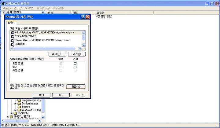Screen dimensions: 220x128
Task: Select the Power Users group icon
Action: pyautogui.click(x=13, y=40)
